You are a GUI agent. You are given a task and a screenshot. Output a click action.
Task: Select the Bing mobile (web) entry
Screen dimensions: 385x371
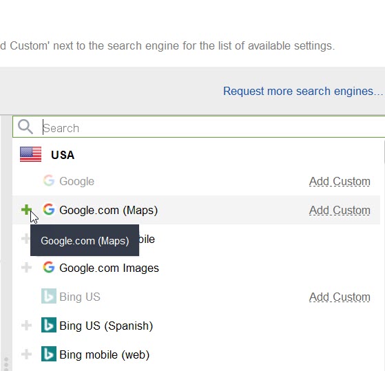tap(105, 354)
